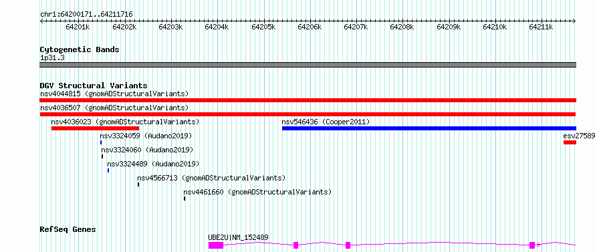Click the nsv4044815 red variant bar
The image size is (595, 252).
tap(308, 100)
